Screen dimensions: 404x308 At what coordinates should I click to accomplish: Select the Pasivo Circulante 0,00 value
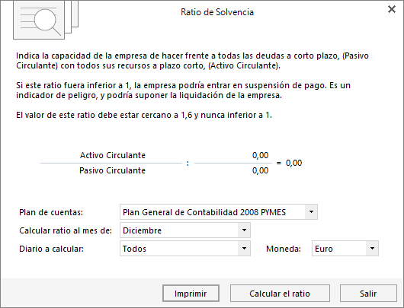(x=260, y=170)
